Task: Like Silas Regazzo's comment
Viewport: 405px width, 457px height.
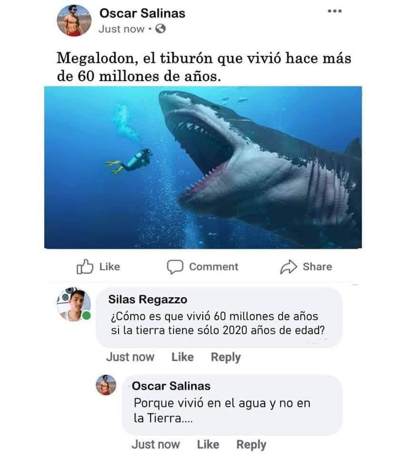Action: (x=183, y=357)
